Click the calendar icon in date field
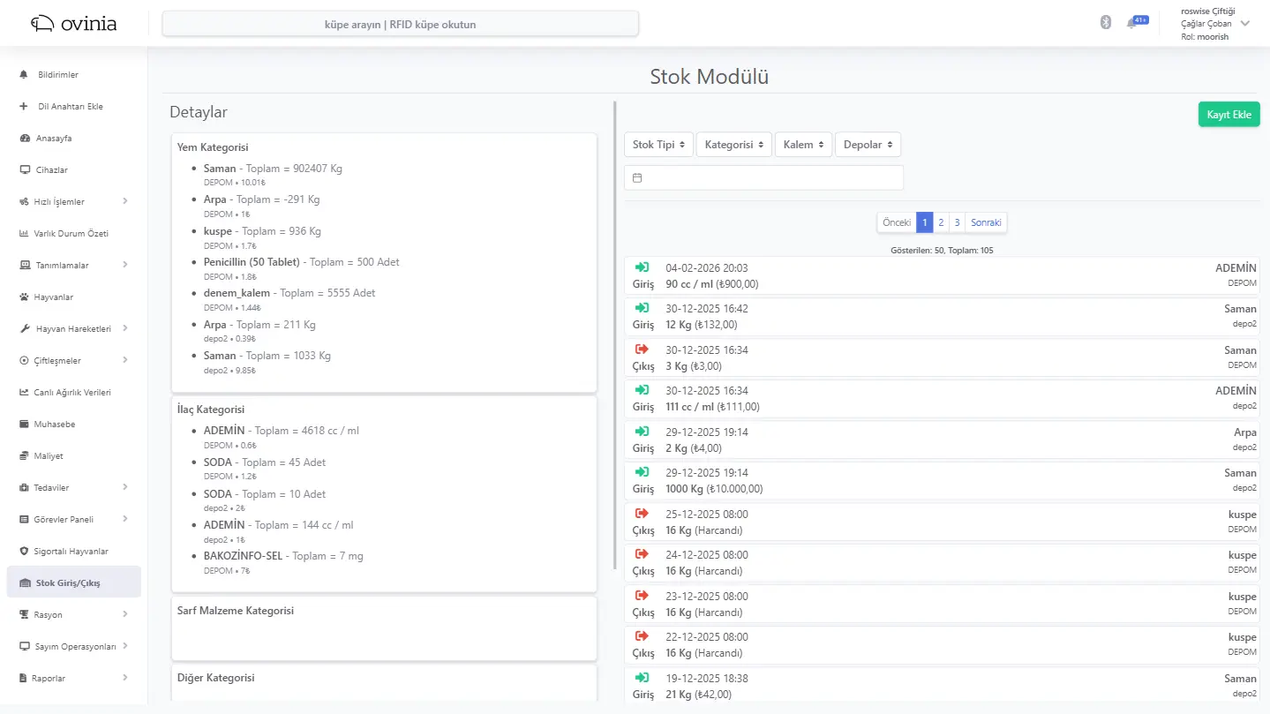Viewport: 1270px width, 714px height. [x=637, y=177]
